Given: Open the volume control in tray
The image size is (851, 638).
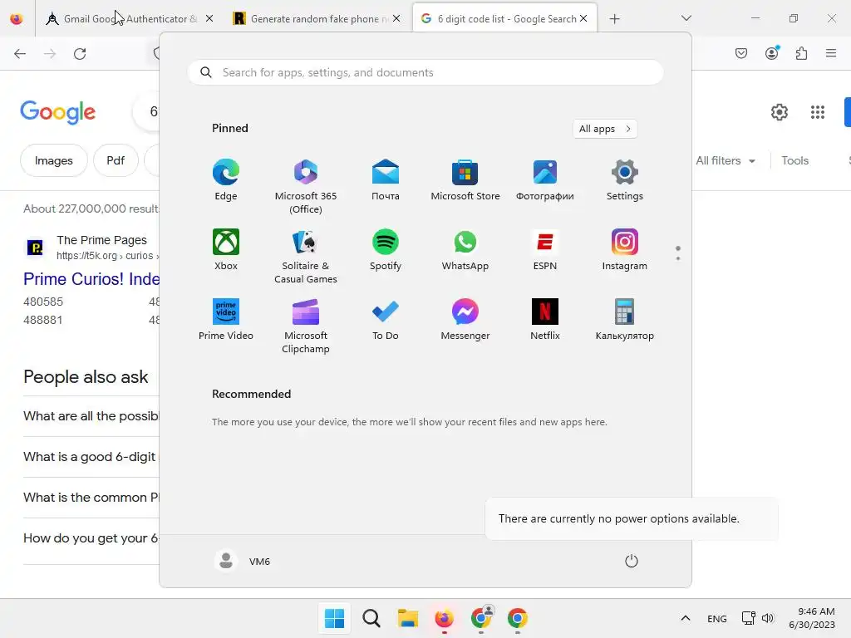Looking at the screenshot, I should [x=767, y=618].
